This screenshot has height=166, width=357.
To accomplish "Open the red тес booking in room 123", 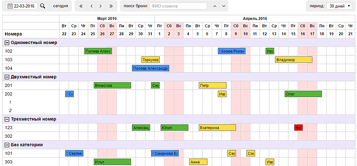I will 298,128.
